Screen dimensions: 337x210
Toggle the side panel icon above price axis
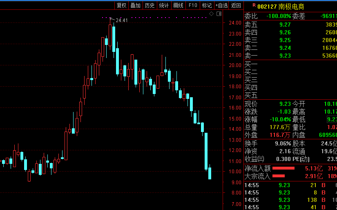(219, 14)
